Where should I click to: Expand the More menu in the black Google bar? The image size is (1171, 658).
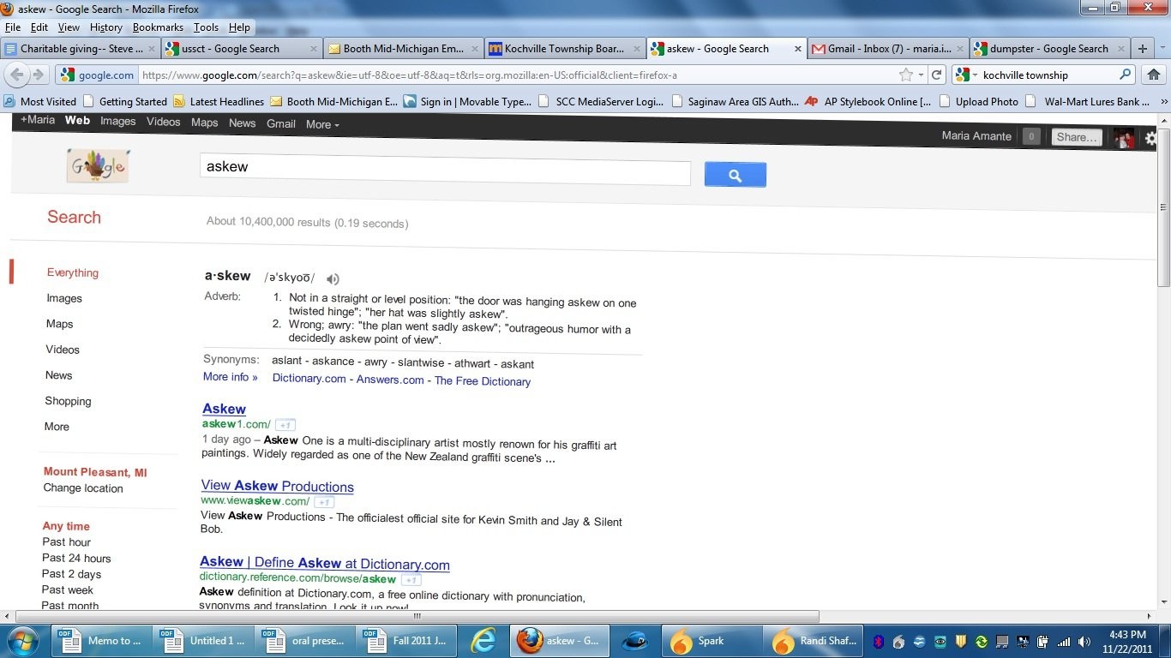(x=322, y=124)
